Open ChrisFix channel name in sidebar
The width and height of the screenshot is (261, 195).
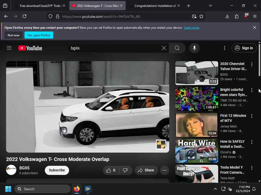pyautogui.click(x=226, y=152)
